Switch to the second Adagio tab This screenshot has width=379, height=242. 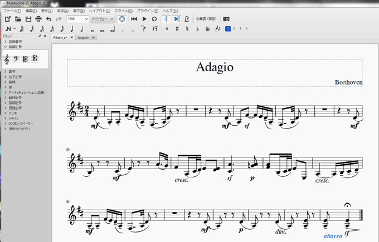(x=85, y=37)
